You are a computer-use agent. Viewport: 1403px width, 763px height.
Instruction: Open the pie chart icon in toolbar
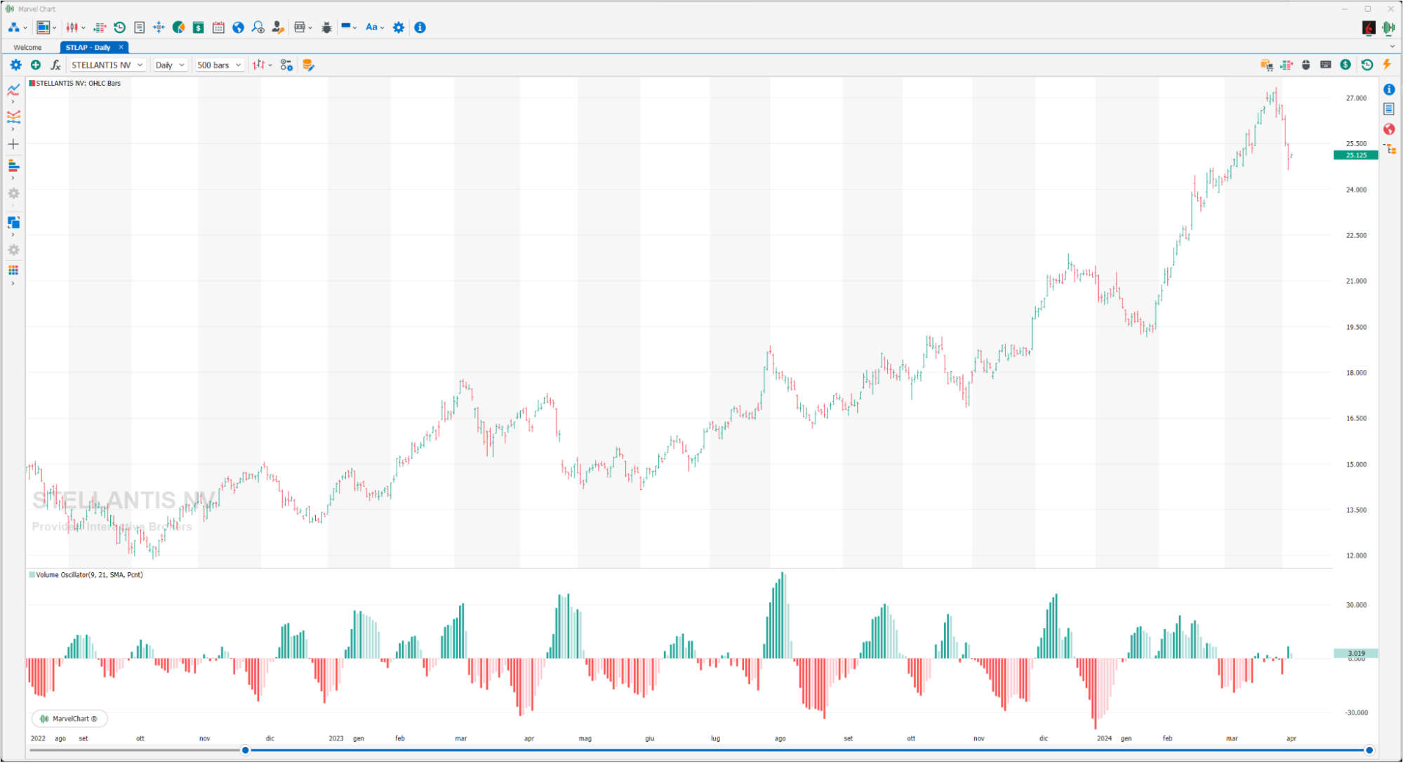click(179, 27)
